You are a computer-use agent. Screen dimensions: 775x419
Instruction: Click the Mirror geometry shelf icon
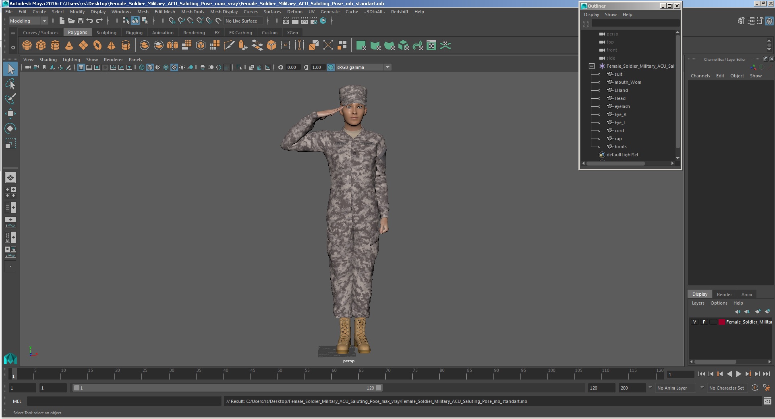tap(173, 46)
